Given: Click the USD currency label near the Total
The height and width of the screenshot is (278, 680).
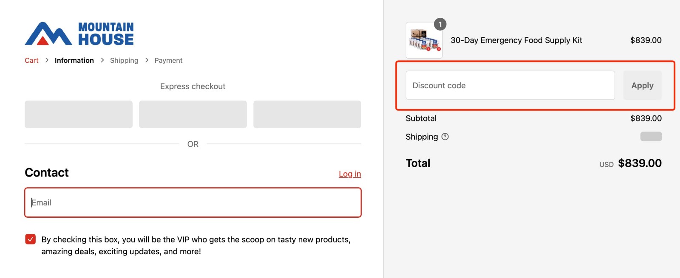Looking at the screenshot, I should [606, 163].
